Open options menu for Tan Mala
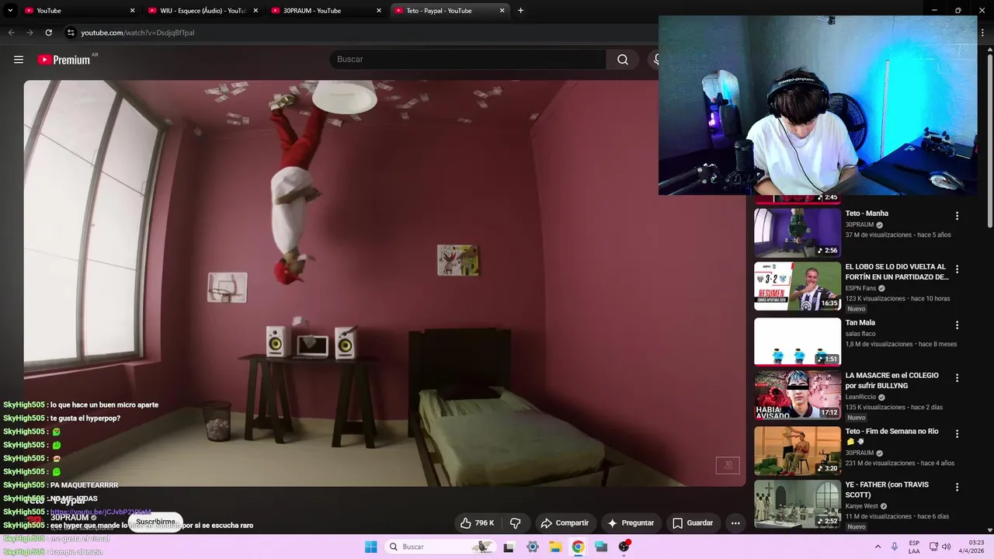Image resolution: width=994 pixels, height=559 pixels. [957, 325]
